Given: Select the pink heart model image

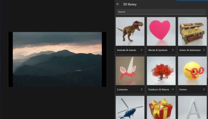Looking at the screenshot, I should (x=161, y=31).
